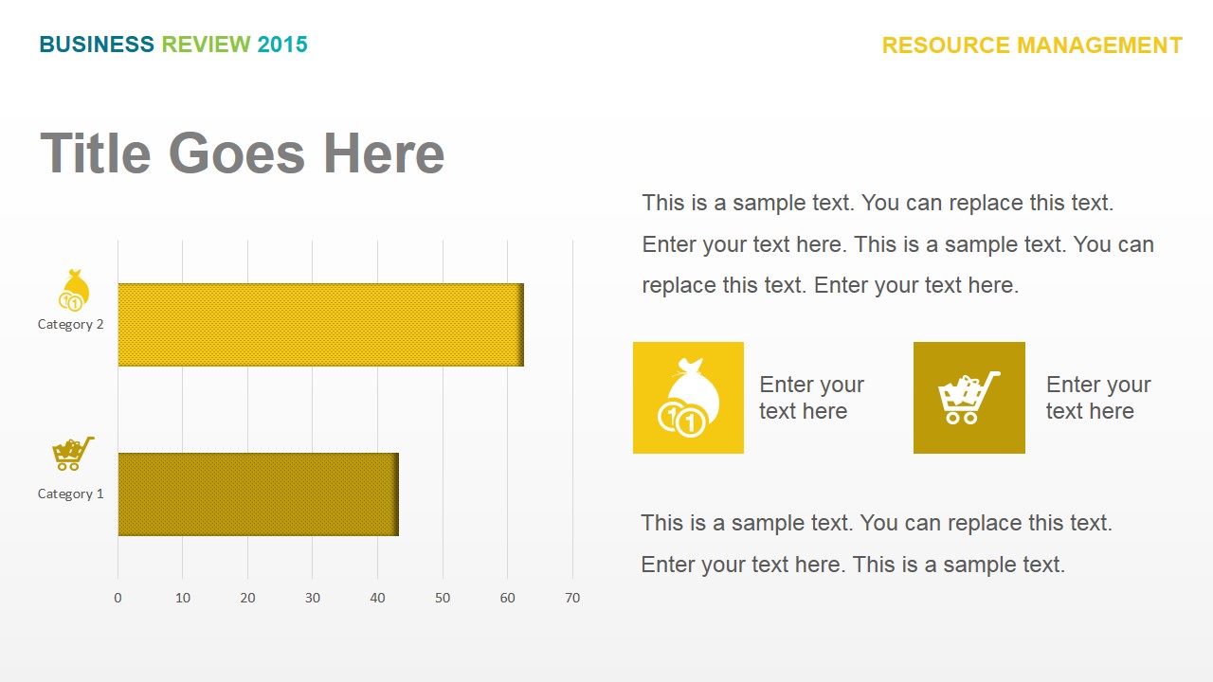Click 'Enter your text here' beside shopping cart
This screenshot has height=682, width=1213.
point(1098,398)
